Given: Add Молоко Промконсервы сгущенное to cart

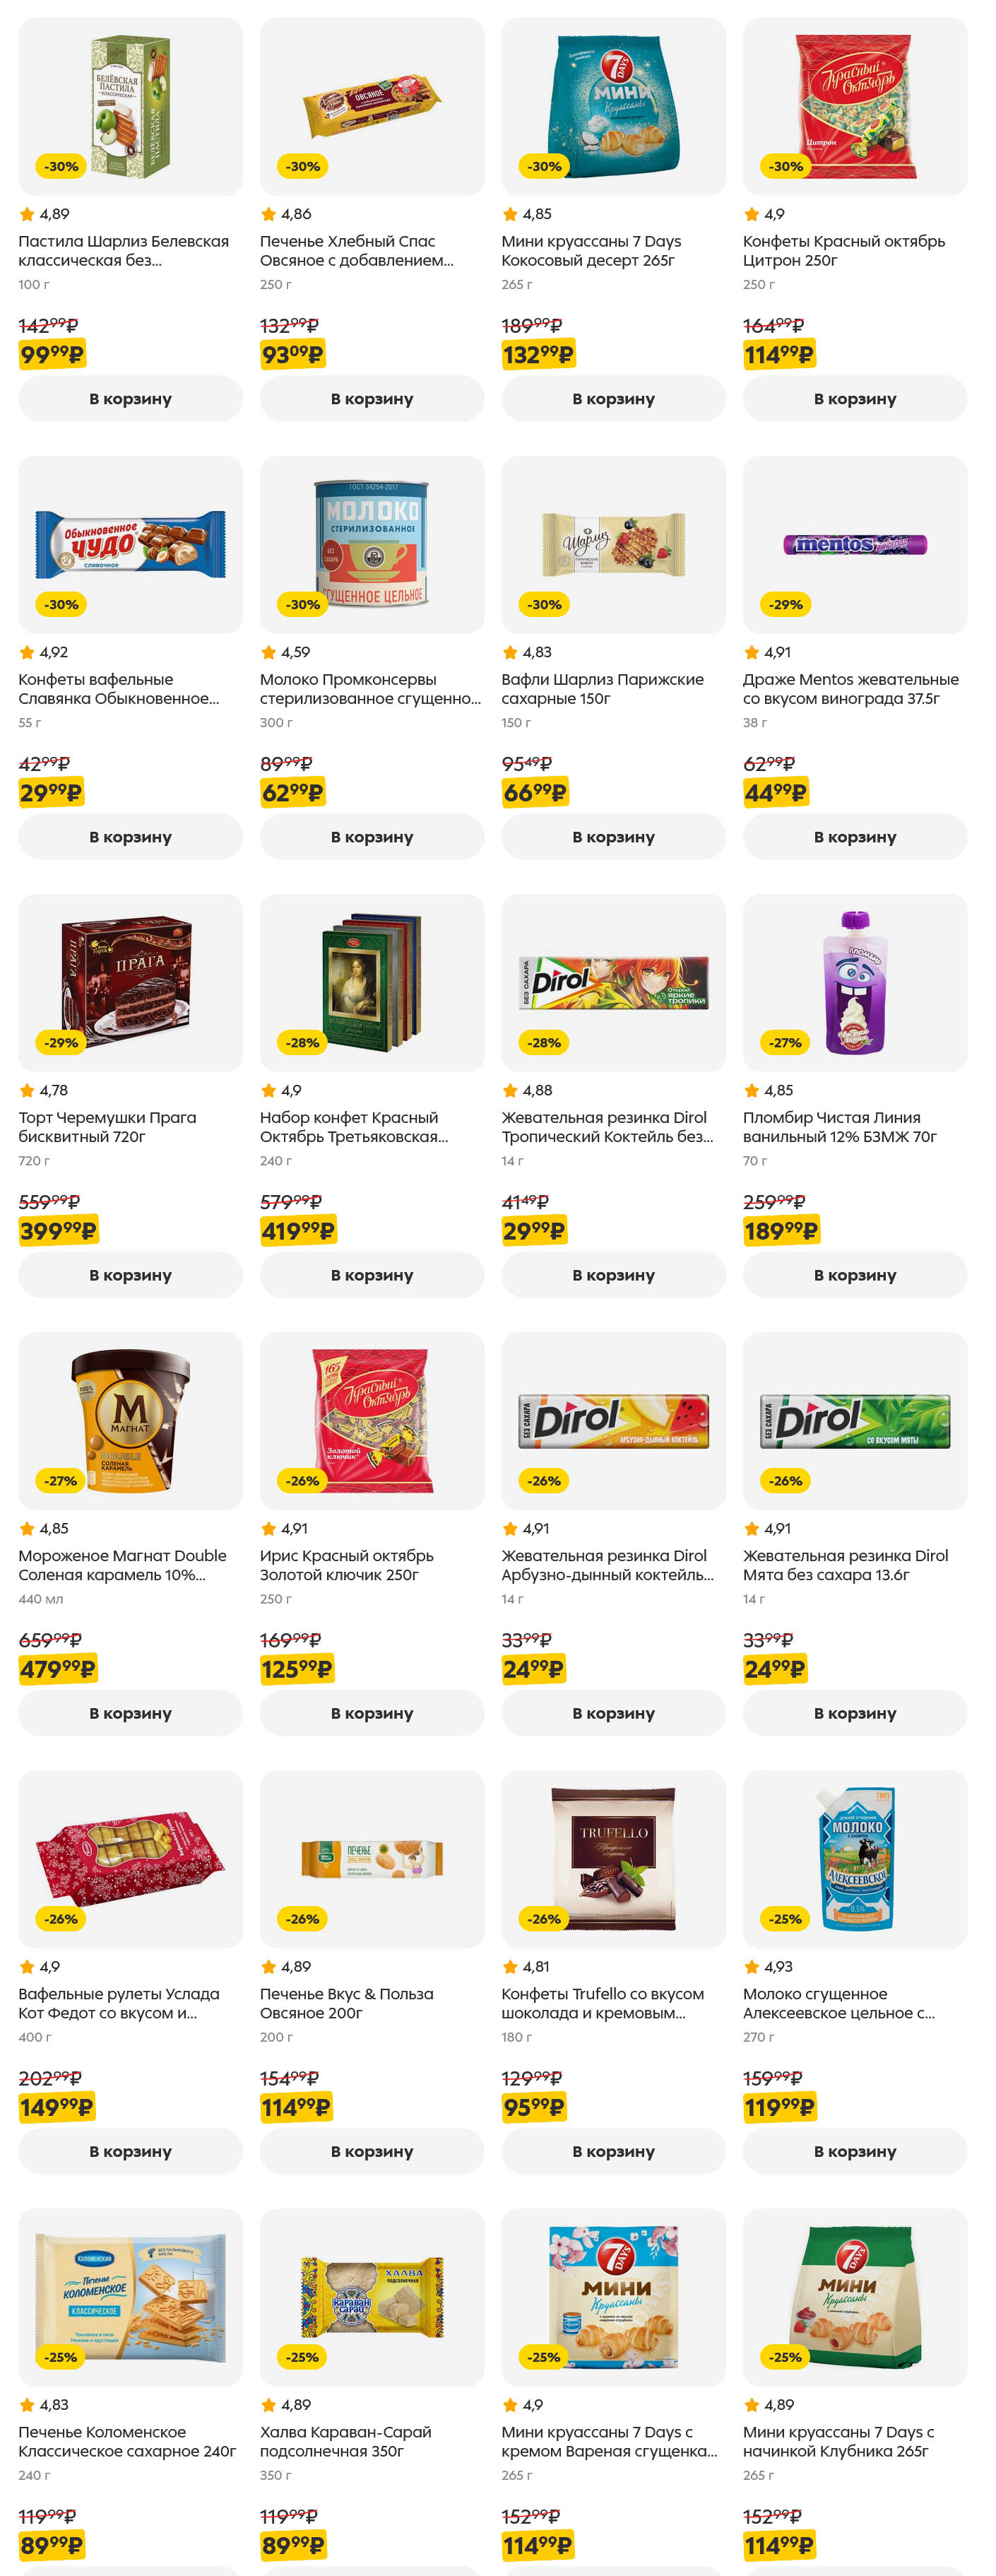Looking at the screenshot, I should coord(371,837).
